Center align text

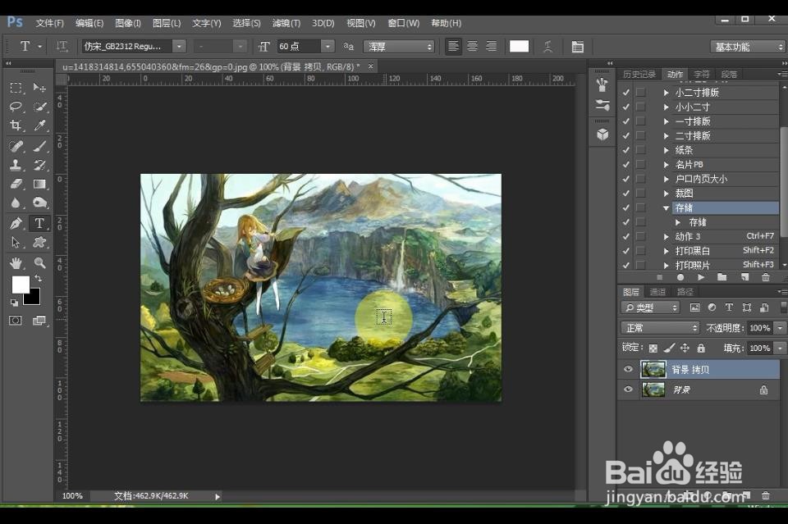tap(473, 46)
